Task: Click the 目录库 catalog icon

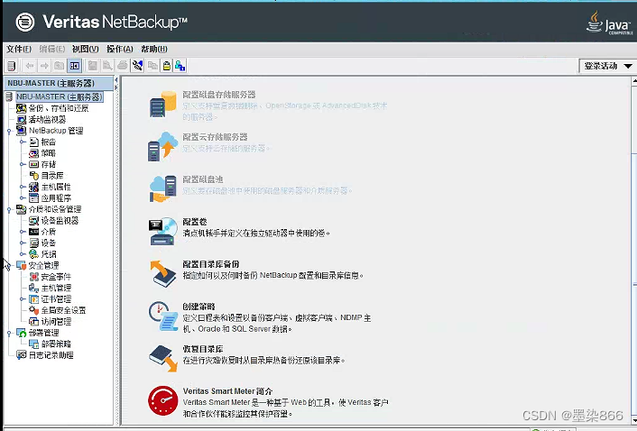Action: pyautogui.click(x=34, y=176)
